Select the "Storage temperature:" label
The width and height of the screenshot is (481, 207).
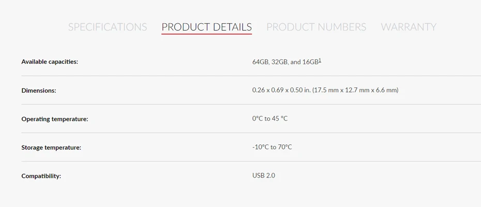click(x=51, y=147)
